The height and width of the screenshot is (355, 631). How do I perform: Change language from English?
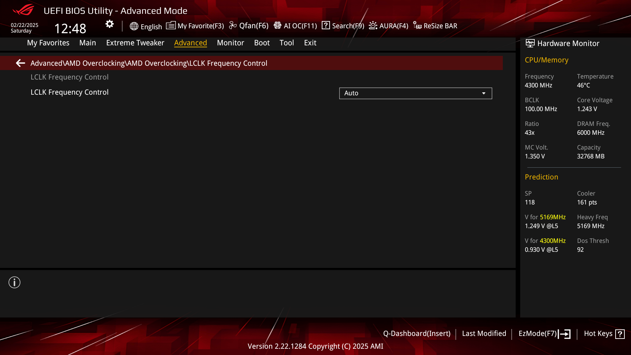151,27
